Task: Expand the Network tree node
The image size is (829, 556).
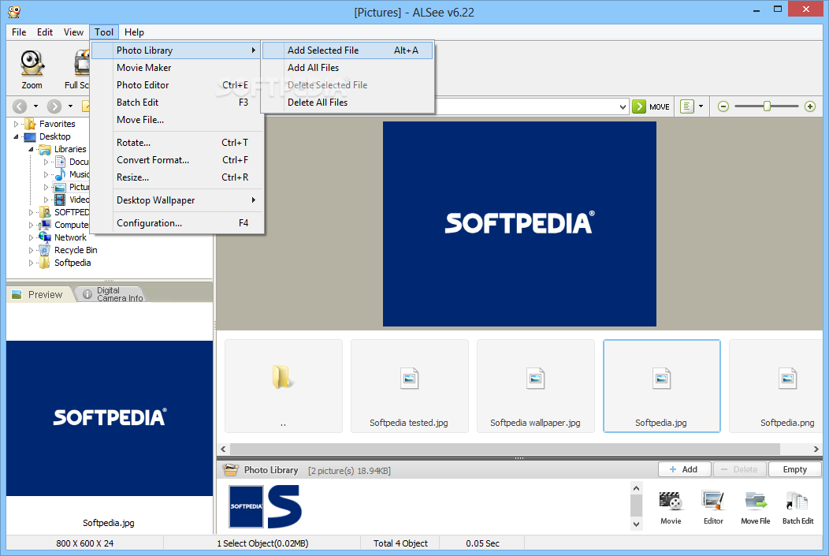Action: [x=31, y=237]
